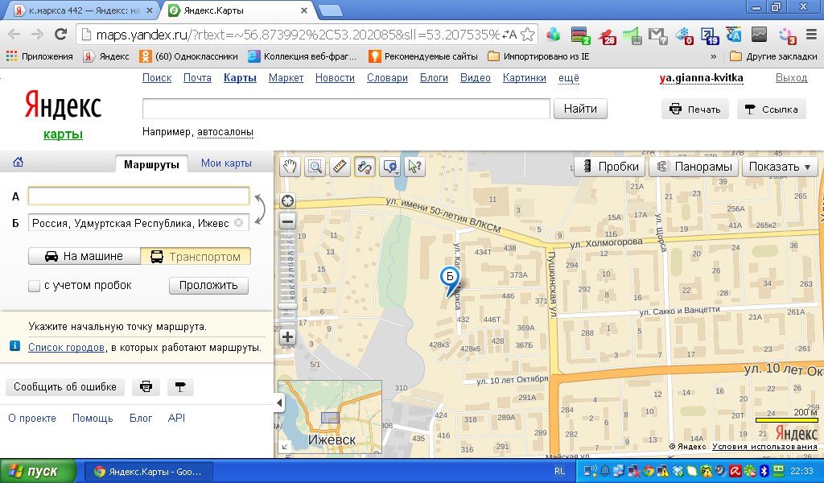Open Новости in the Yandex services menu
Viewport: 824px width, 483px height.
point(335,78)
